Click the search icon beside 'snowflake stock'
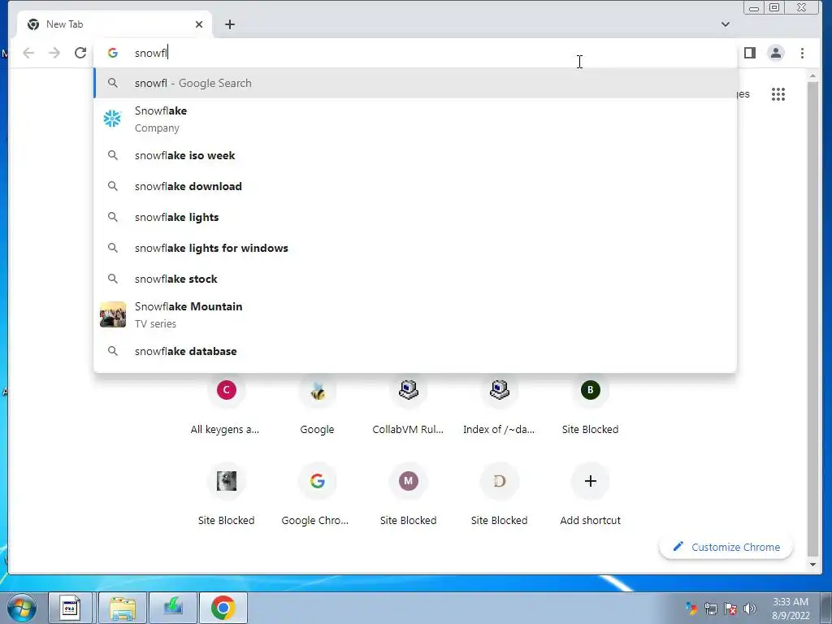The image size is (832, 624). (112, 278)
